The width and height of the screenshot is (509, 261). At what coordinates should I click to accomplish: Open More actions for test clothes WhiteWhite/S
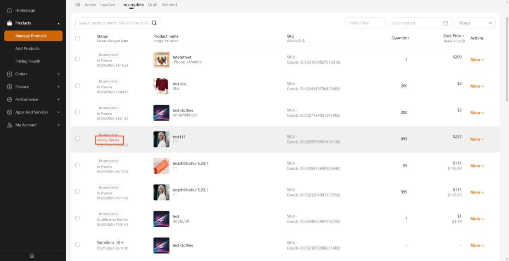[477, 113]
